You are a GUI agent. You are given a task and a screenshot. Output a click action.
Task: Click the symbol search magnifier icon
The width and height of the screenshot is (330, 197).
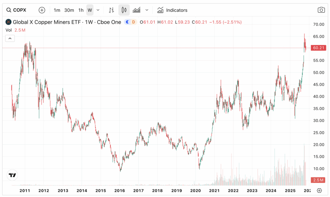(8, 10)
